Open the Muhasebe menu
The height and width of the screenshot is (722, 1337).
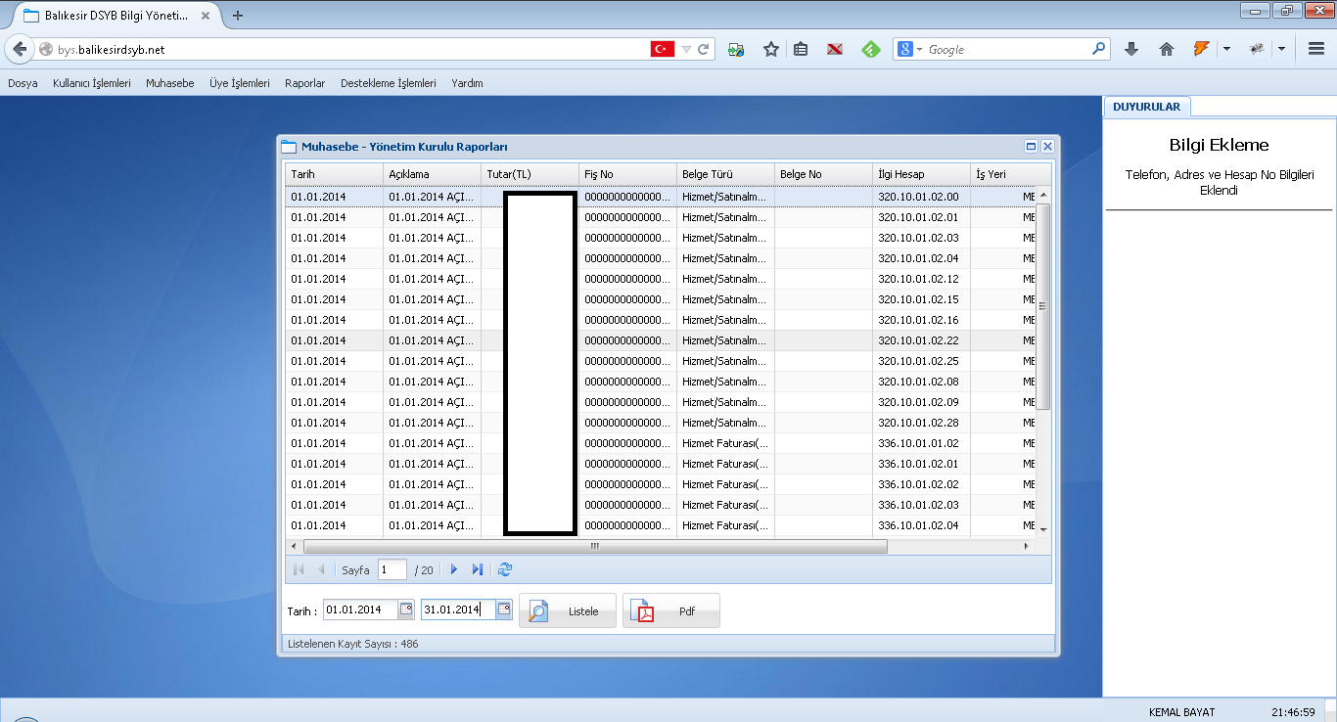pyautogui.click(x=170, y=83)
